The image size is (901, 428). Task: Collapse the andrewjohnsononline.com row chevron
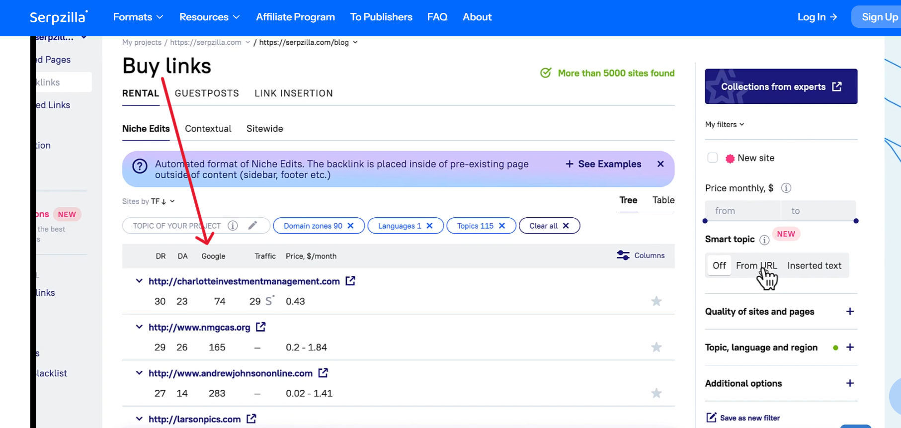click(x=139, y=373)
